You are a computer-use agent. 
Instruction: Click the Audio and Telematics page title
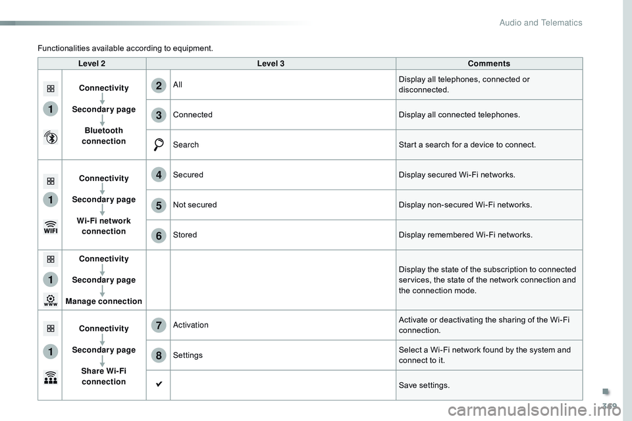click(540, 23)
